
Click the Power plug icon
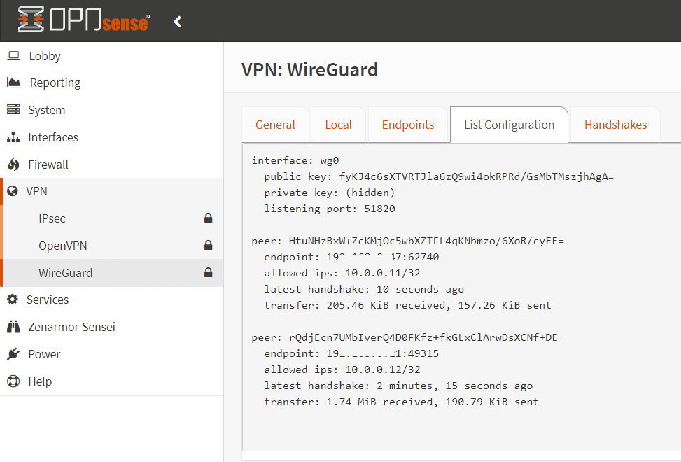coord(13,354)
